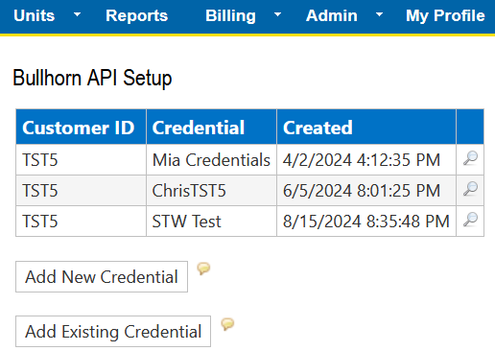Viewport: 495px width, 351px height.
Task: Select the Admin menu label
Action: [x=332, y=15]
